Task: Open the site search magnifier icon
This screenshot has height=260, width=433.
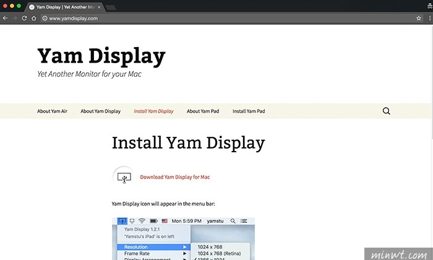Action: point(386,111)
